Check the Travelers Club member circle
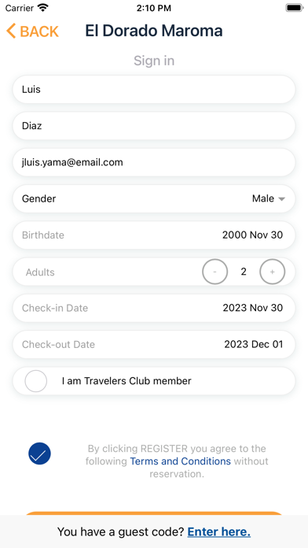The image size is (308, 548). coord(36,381)
